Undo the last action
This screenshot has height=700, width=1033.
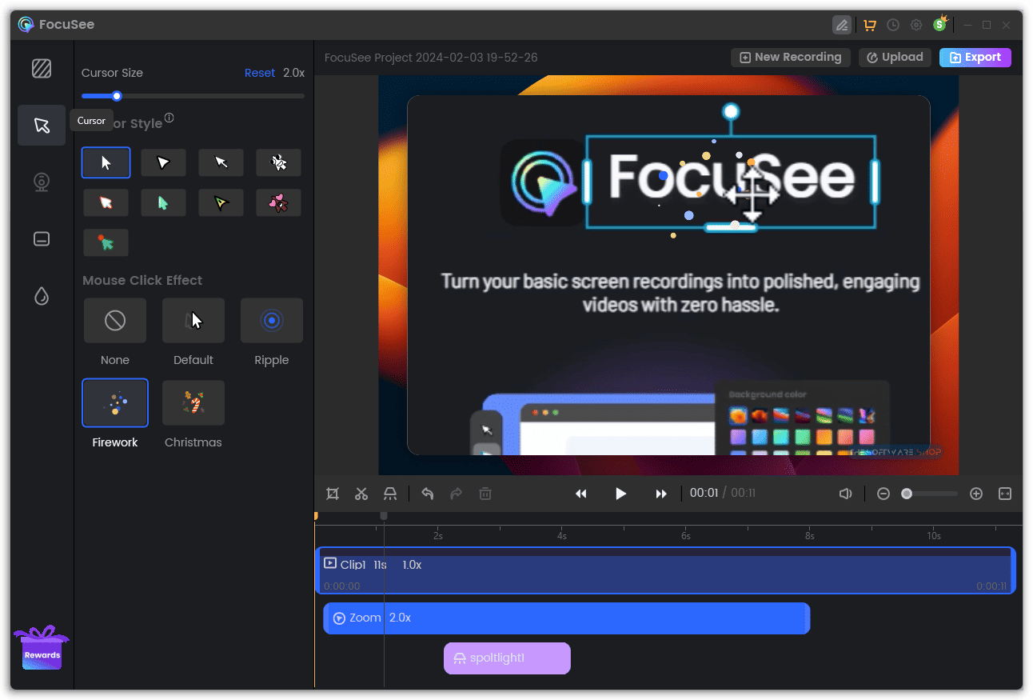428,494
